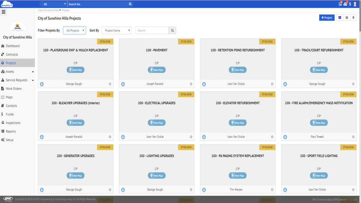The width and height of the screenshot is (361, 203).
Task: Click View Map on 100 - Retention Pond Refurbishment
Action: click(238, 70)
